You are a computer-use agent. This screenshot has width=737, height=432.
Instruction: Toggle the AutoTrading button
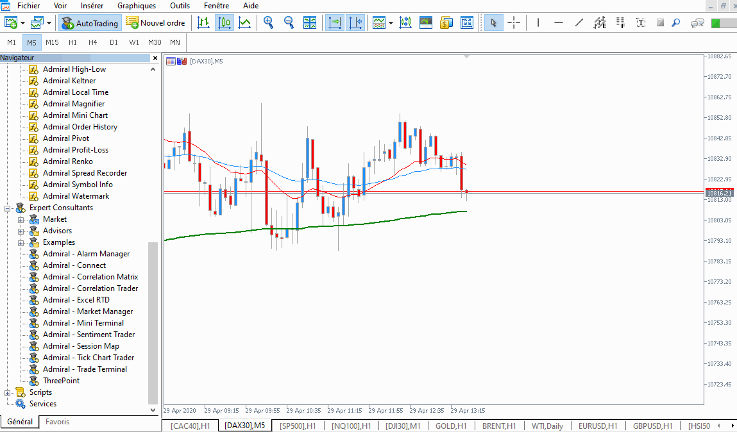pyautogui.click(x=90, y=23)
